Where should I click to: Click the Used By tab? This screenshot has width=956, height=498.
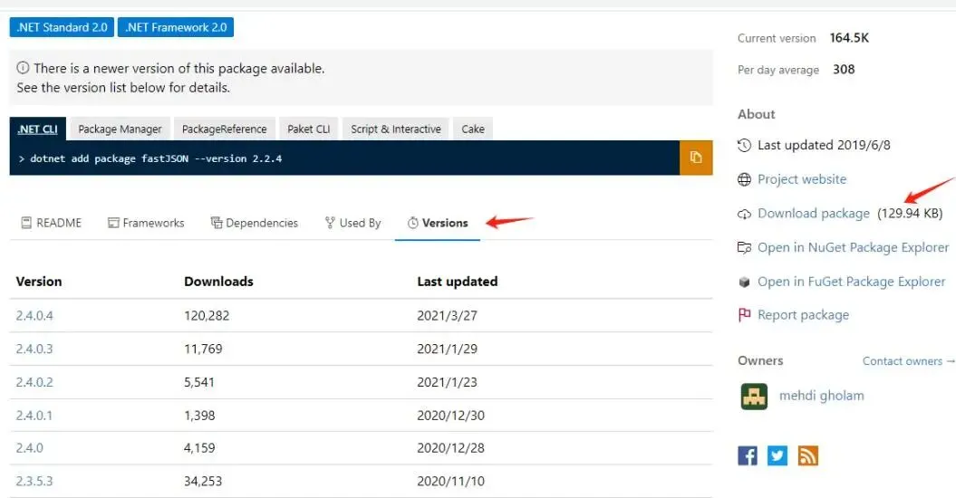(x=352, y=223)
